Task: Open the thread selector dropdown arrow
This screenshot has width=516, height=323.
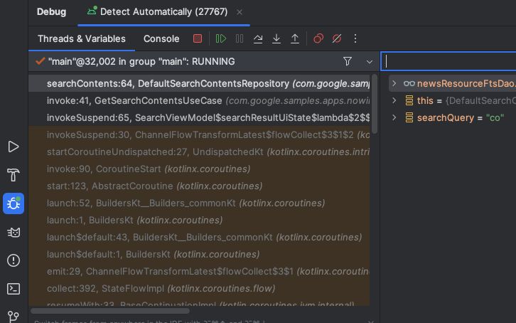Action: [x=370, y=62]
